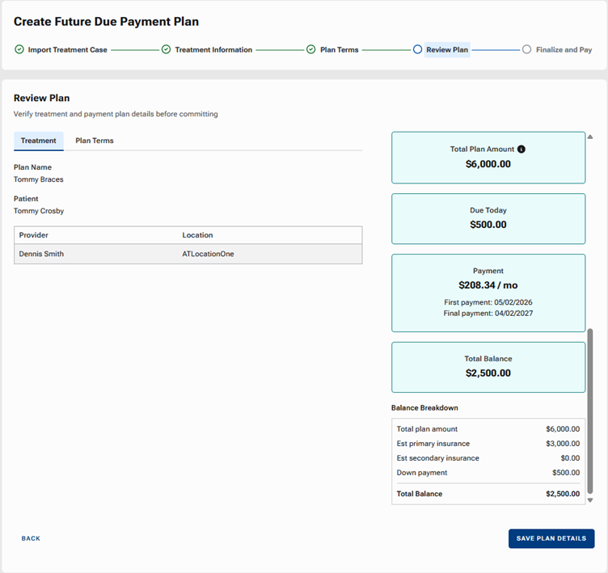
Task: Click the Plan Terms step checkmark icon
Action: click(x=311, y=49)
